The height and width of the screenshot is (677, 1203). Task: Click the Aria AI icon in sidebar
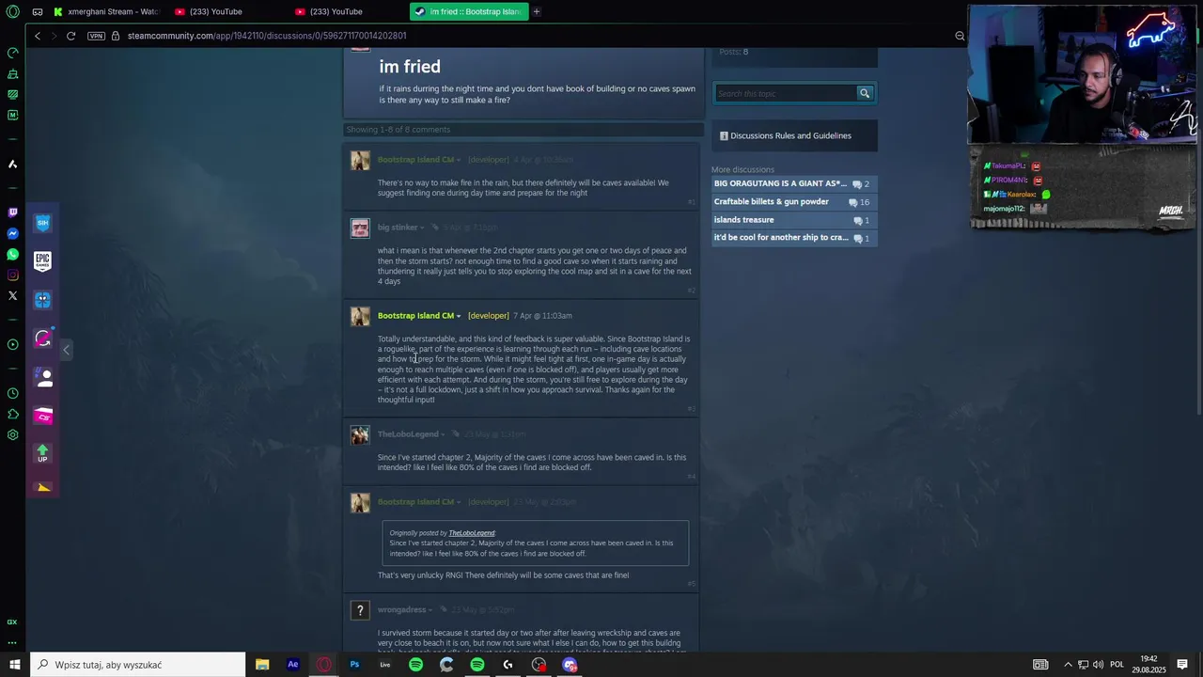coord(12,164)
